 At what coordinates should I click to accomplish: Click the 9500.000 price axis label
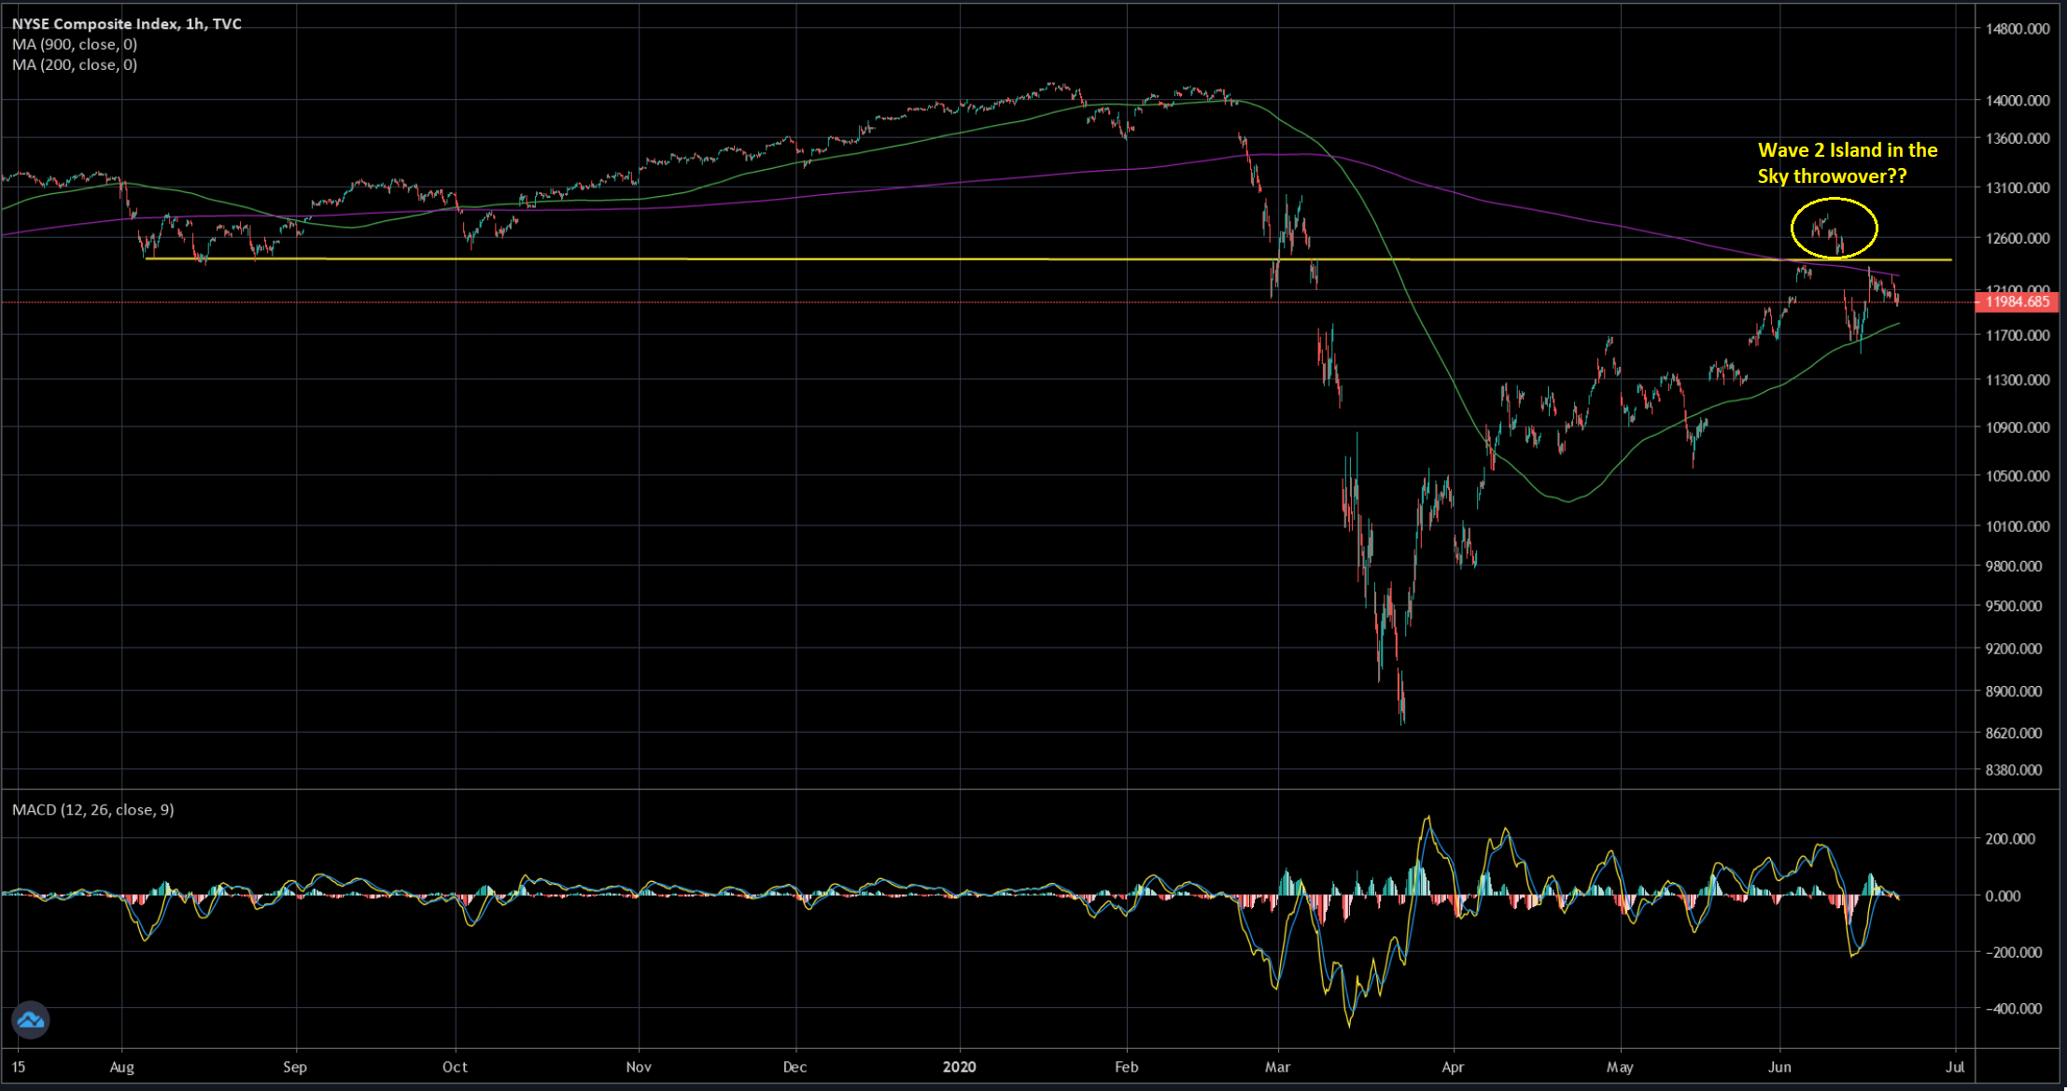pyautogui.click(x=2014, y=606)
